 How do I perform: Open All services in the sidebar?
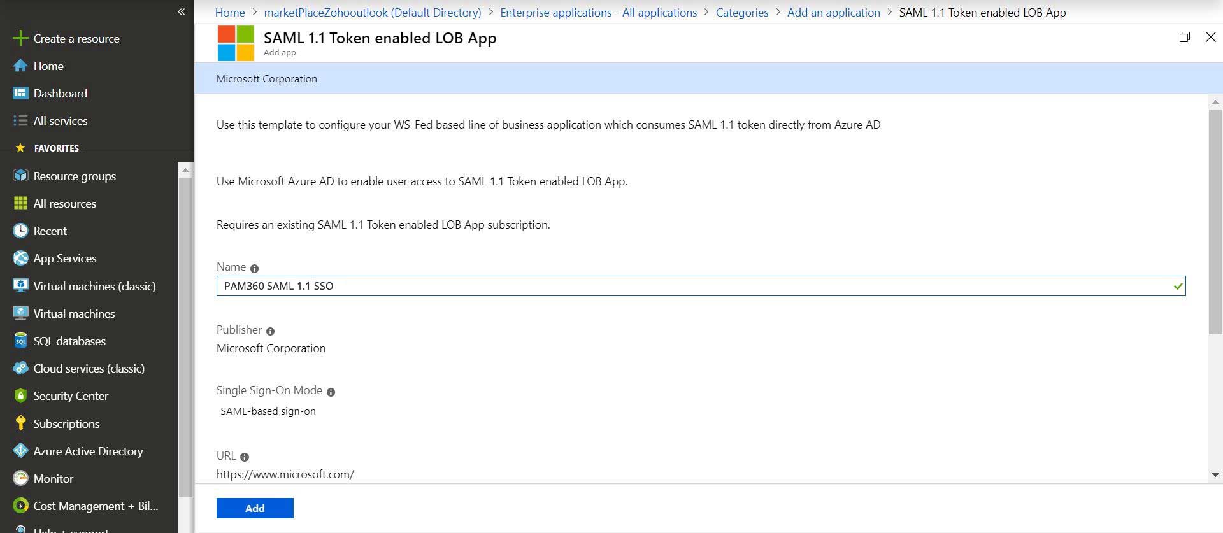(60, 121)
